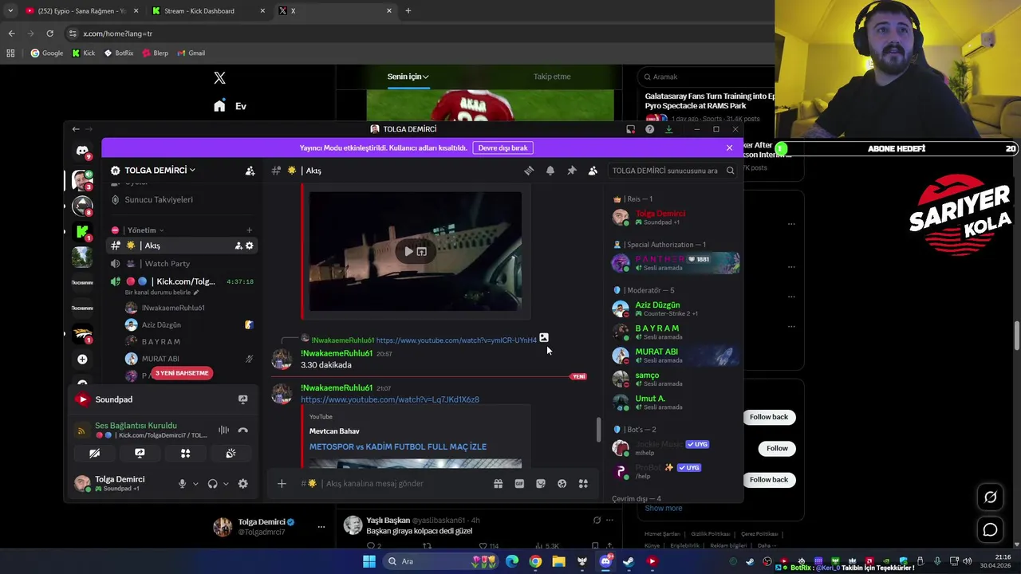Open settings gear of the Akış channel
The width and height of the screenshot is (1021, 574).
tap(250, 246)
